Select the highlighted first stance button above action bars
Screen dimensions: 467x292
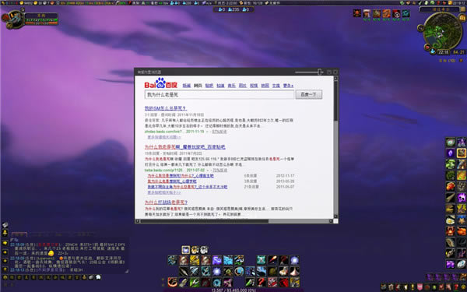(x=185, y=250)
